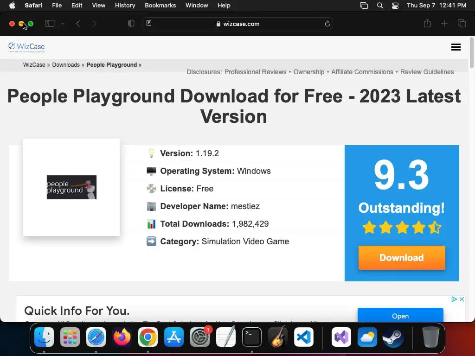Click the five-star rating row

[x=402, y=227]
